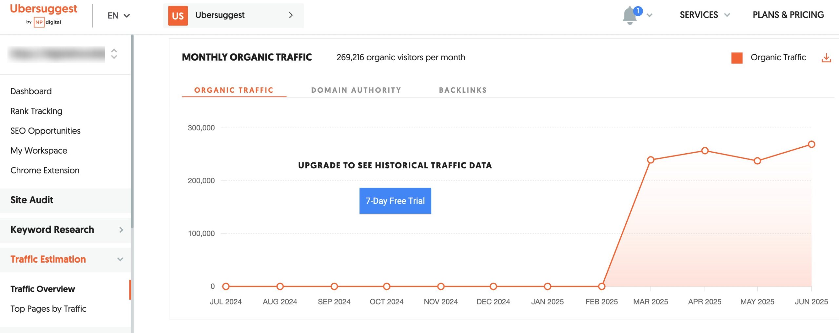Click the 300,000 axis label
The width and height of the screenshot is (839, 333).
click(201, 128)
